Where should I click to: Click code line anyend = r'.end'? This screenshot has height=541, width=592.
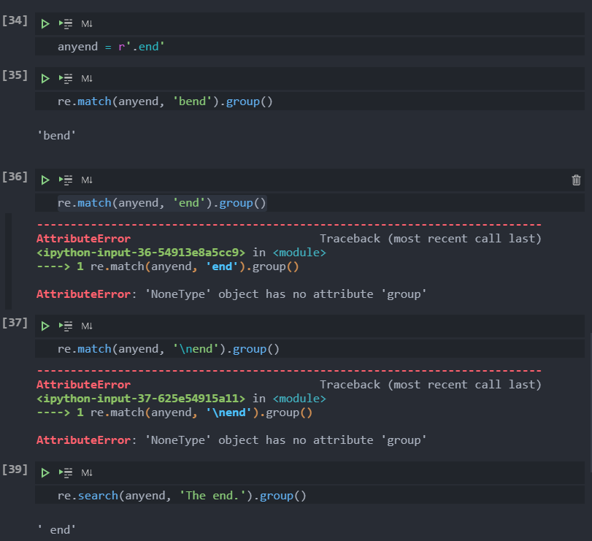[x=111, y=47]
